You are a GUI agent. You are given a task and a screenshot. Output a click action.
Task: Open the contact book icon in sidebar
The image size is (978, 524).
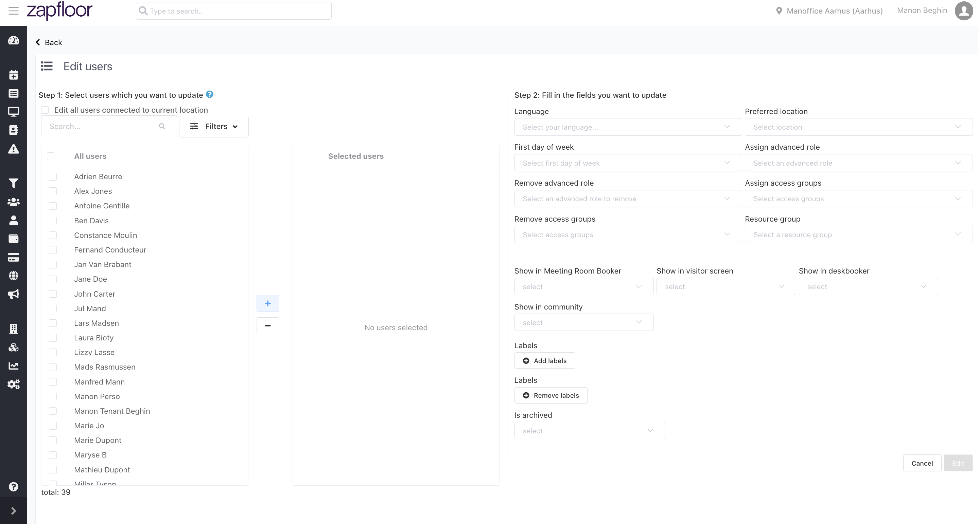[14, 130]
